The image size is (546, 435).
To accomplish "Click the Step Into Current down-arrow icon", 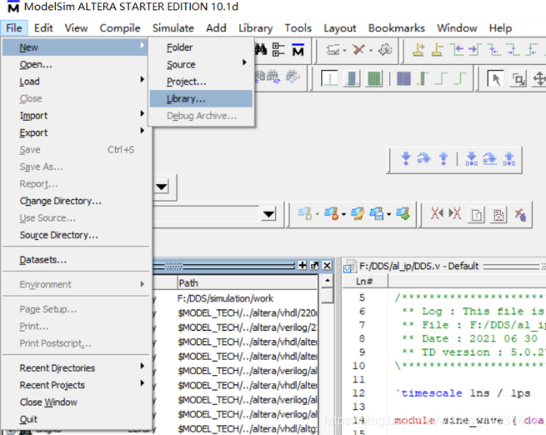I will (472, 159).
